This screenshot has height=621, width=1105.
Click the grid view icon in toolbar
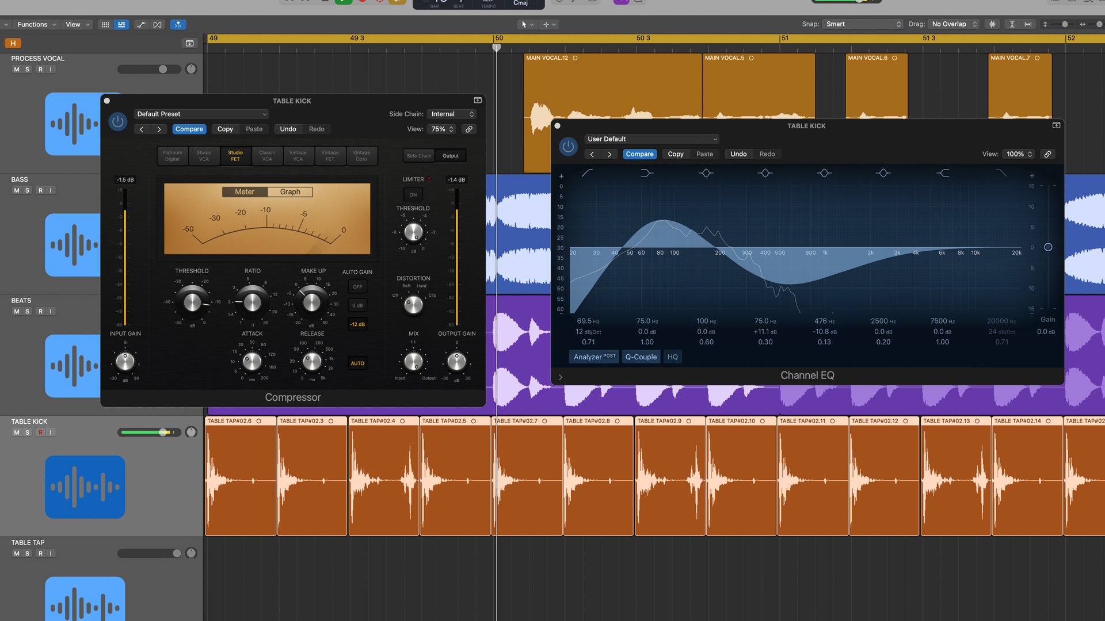point(105,25)
